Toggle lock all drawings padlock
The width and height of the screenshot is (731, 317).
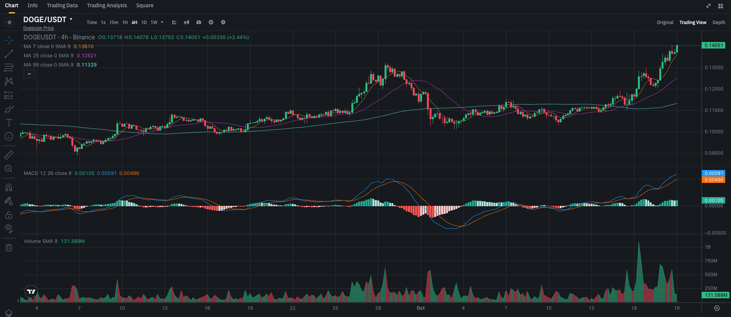tap(9, 215)
